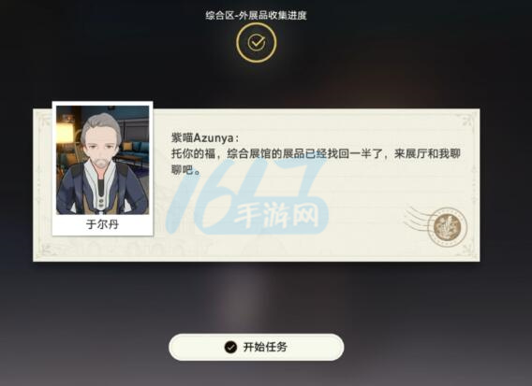
Task: Click the black checkmark icon beside 开始任务
Action: click(x=230, y=347)
